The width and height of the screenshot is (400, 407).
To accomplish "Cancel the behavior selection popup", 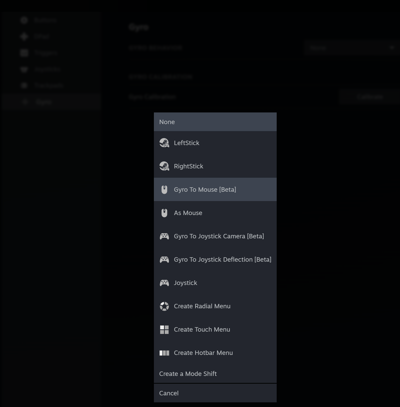I will point(215,393).
